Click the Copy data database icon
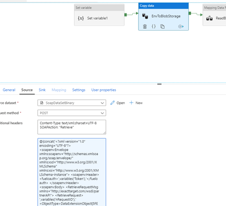This screenshot has height=206, width=226. click(145, 16)
